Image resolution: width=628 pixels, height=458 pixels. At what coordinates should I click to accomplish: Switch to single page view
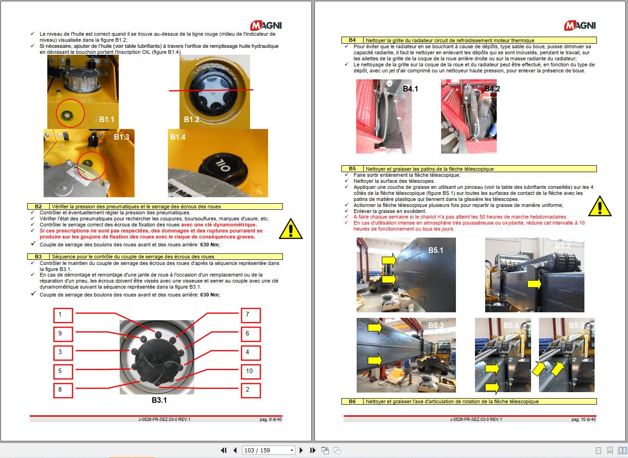click(598, 450)
